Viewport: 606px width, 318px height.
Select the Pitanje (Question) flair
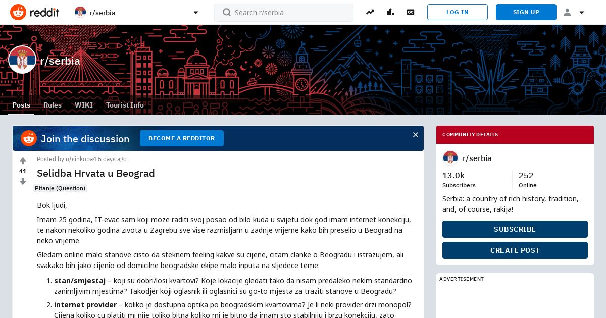pos(60,188)
